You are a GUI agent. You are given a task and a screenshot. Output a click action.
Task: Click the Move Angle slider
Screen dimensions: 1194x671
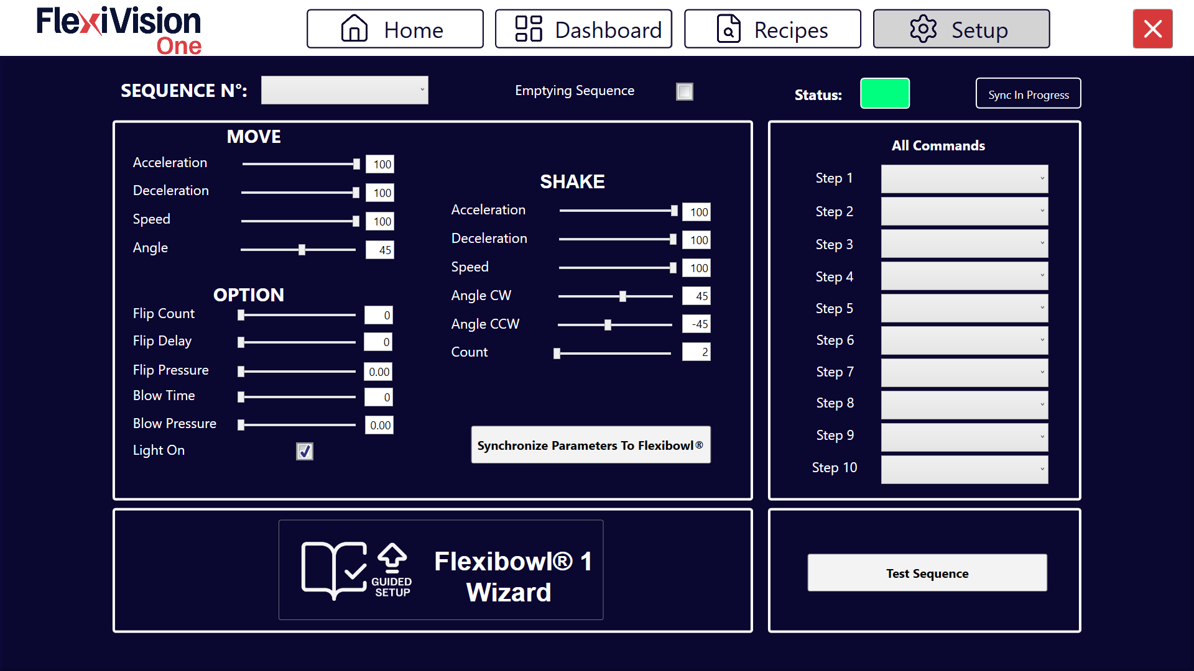tap(298, 250)
